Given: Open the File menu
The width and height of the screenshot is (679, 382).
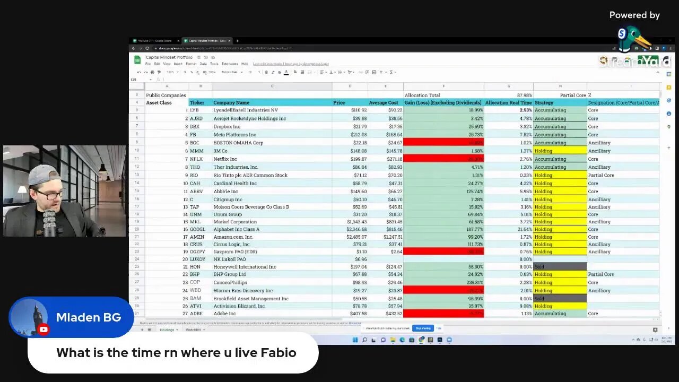Looking at the screenshot, I should [x=148, y=64].
